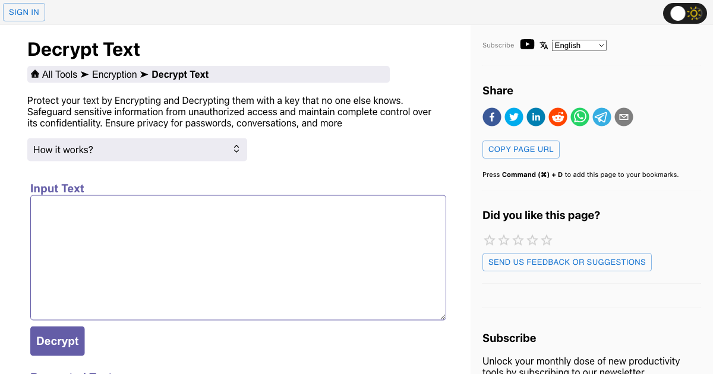Image resolution: width=713 pixels, height=374 pixels.
Task: Open the English language dropdown
Action: click(579, 45)
